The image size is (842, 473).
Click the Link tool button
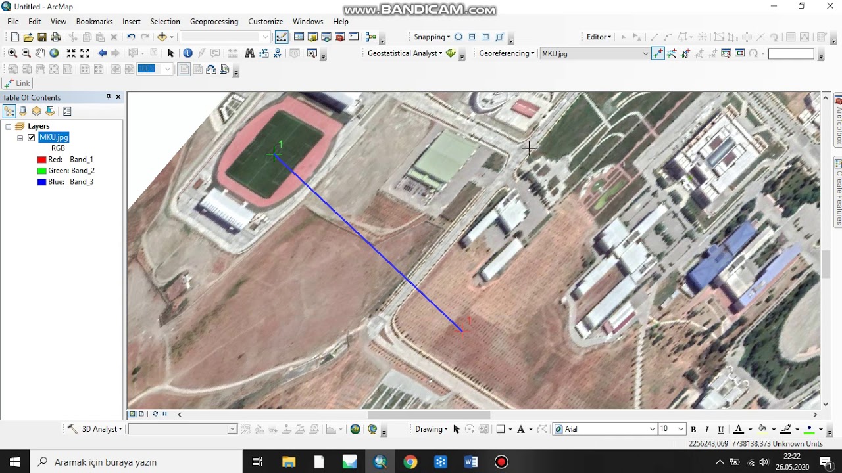[17, 83]
